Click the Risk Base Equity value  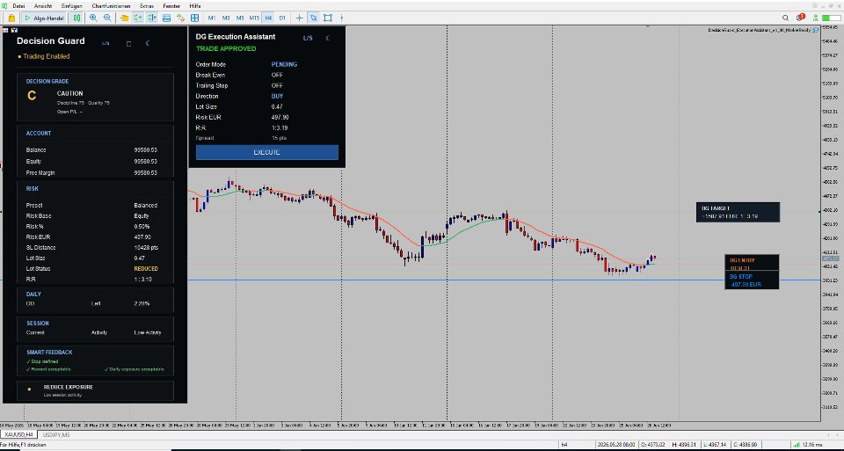(x=142, y=215)
